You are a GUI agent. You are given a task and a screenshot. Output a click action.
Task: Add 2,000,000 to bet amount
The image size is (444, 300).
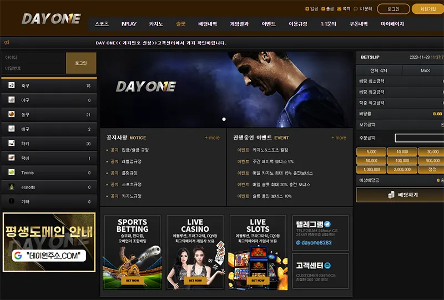click(402, 169)
